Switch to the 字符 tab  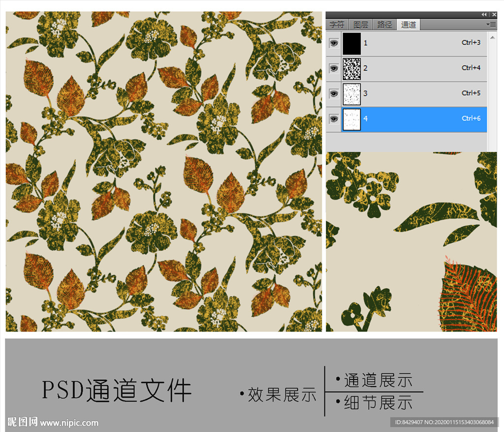pyautogui.click(x=337, y=25)
